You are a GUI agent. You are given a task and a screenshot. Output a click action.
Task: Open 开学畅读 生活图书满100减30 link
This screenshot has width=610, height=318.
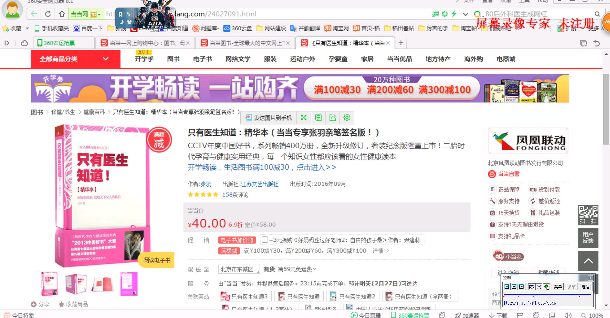[x=262, y=167]
